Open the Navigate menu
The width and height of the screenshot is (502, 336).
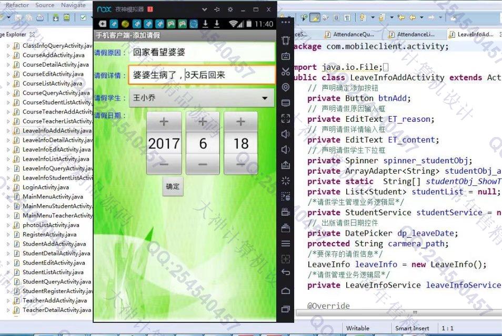click(x=73, y=5)
